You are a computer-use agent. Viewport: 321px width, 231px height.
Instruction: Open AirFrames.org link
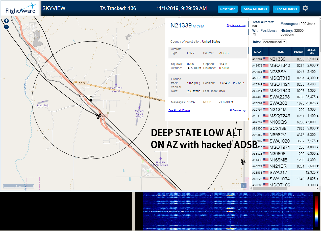(x=237, y=110)
